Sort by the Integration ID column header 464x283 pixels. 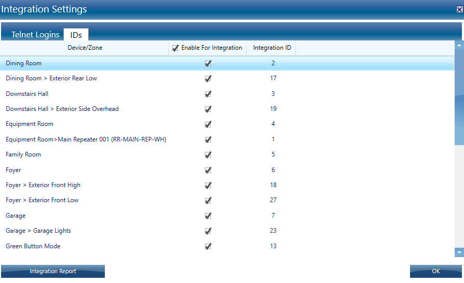click(272, 48)
